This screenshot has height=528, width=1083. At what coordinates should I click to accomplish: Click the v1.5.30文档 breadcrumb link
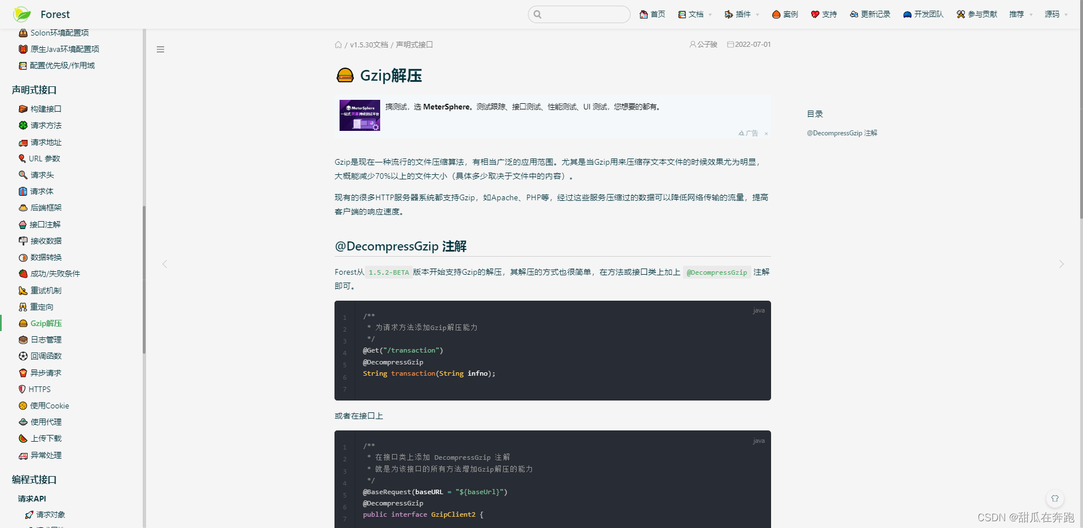point(368,45)
